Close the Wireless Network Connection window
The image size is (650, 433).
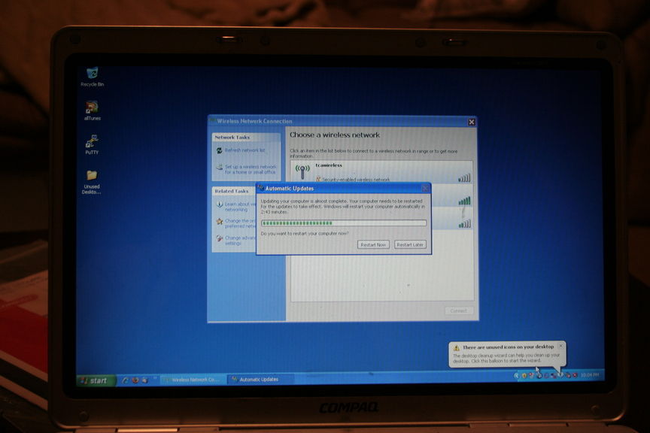pyautogui.click(x=472, y=122)
